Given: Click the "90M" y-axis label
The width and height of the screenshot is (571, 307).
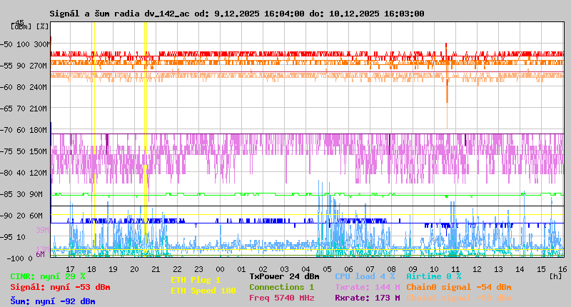Looking at the screenshot, I should [36, 194].
